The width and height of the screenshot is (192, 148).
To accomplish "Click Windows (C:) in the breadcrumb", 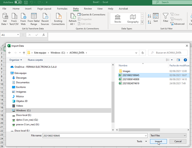I will (x=58, y=53).
